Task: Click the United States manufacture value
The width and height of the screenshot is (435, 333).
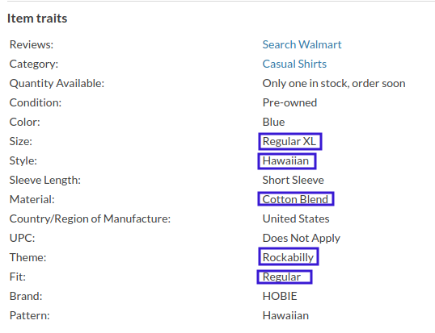Action: click(x=296, y=219)
